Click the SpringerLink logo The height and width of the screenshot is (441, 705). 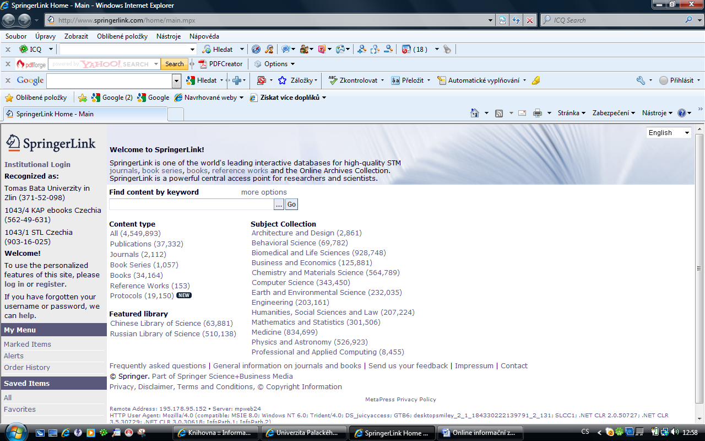coord(51,143)
